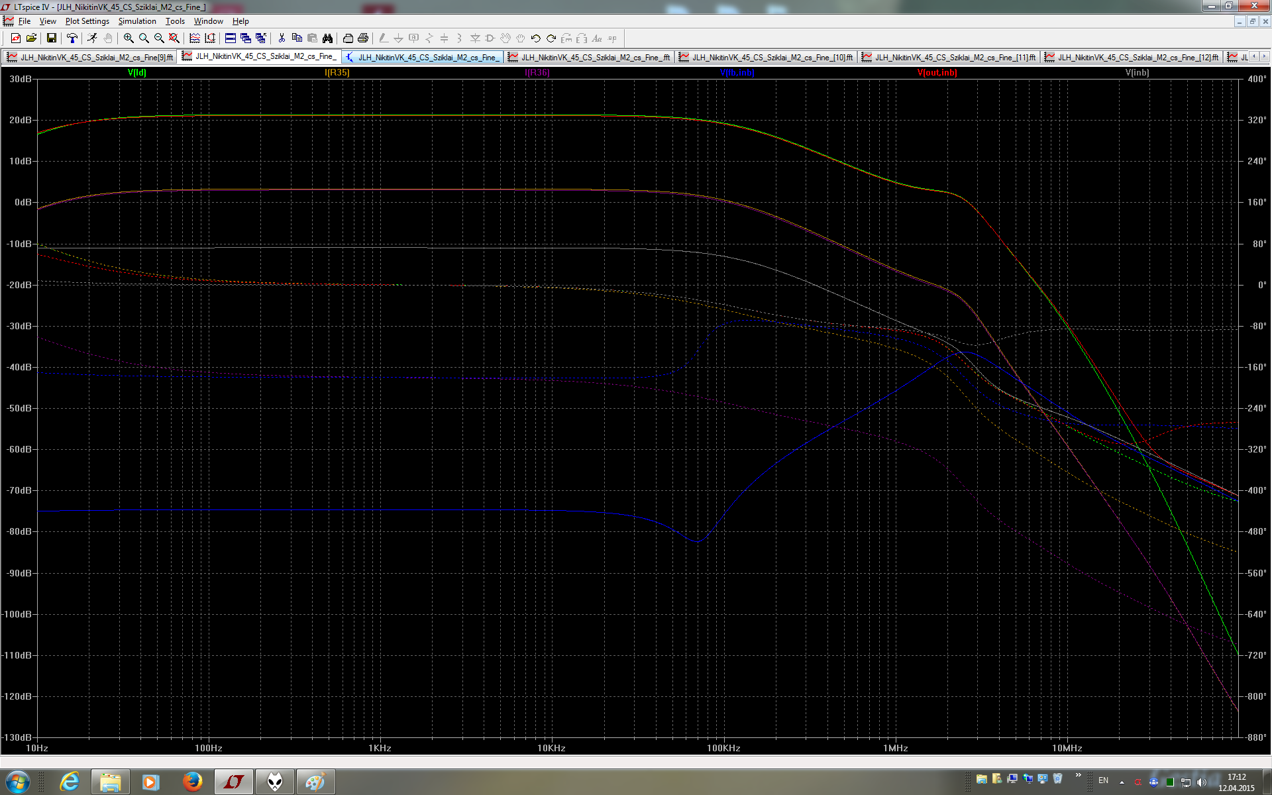Open Print Setup icon
The height and width of the screenshot is (795, 1272).
(348, 38)
